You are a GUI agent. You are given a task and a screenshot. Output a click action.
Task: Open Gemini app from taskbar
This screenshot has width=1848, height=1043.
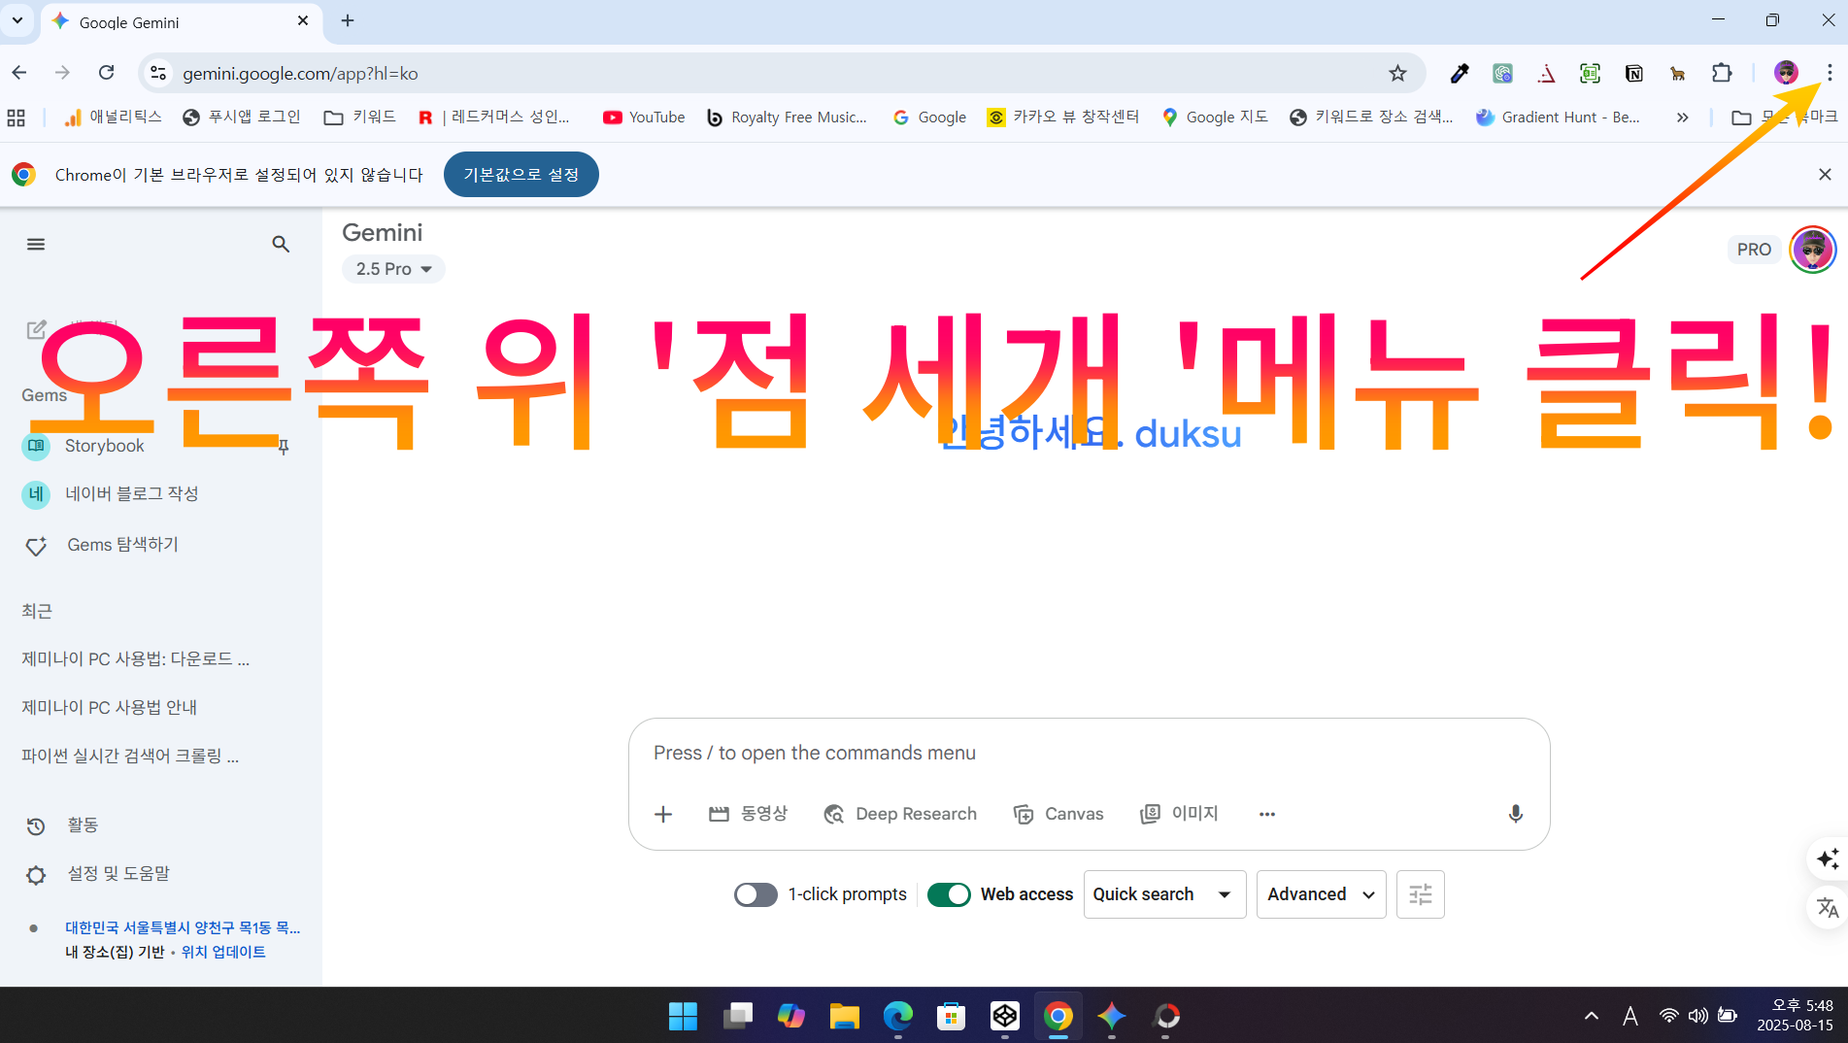pyautogui.click(x=1111, y=1016)
